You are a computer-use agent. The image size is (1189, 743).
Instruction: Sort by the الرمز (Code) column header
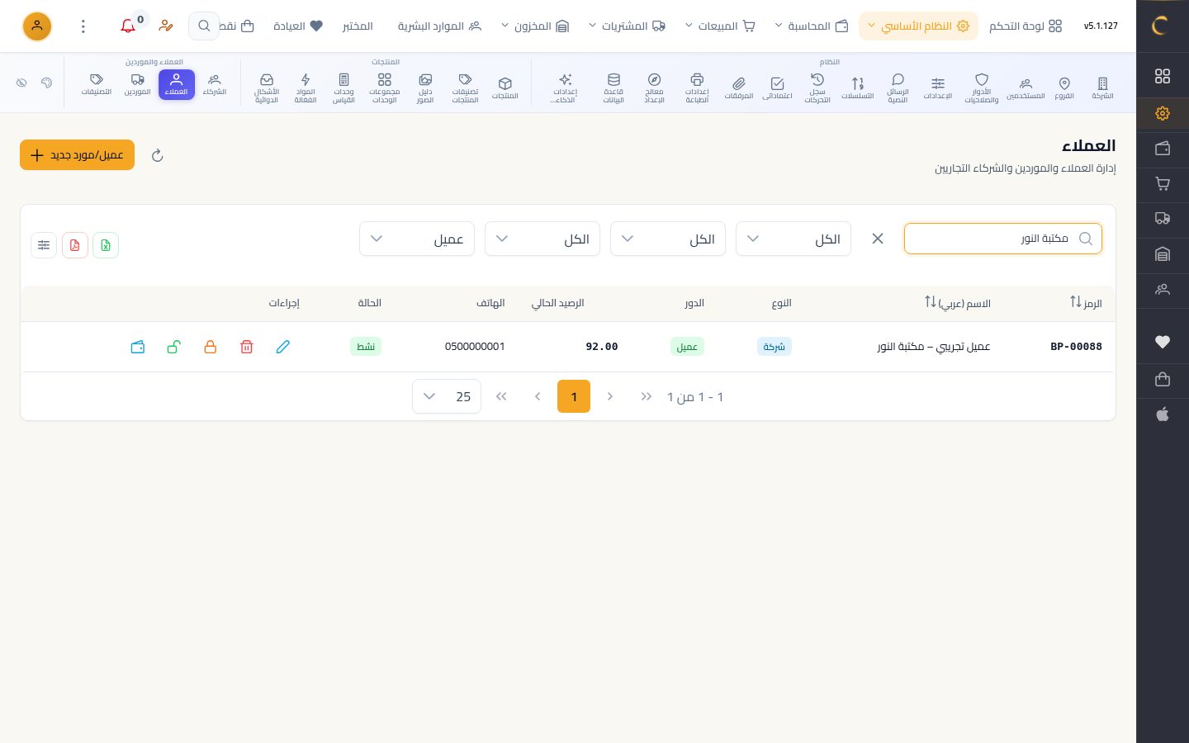coord(1086,303)
